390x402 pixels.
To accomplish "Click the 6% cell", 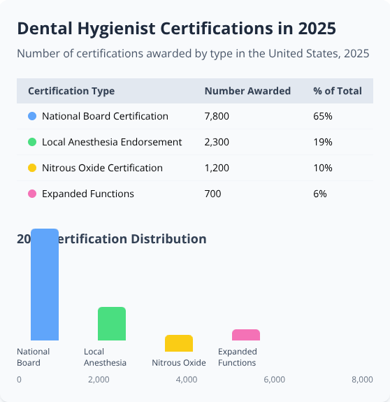I will click(320, 194).
